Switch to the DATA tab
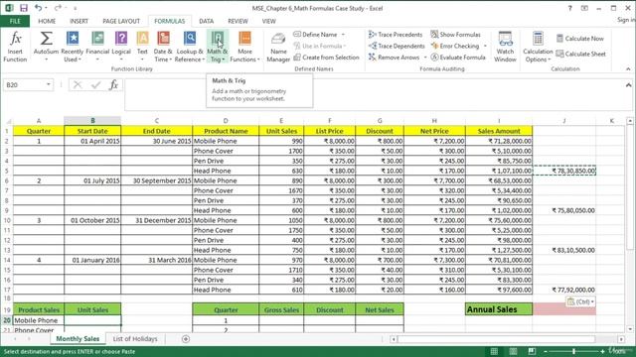The height and width of the screenshot is (357, 636). pos(206,21)
